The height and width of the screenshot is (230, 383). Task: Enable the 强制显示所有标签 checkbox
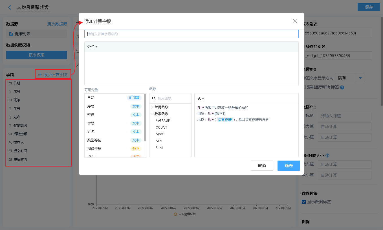304,87
